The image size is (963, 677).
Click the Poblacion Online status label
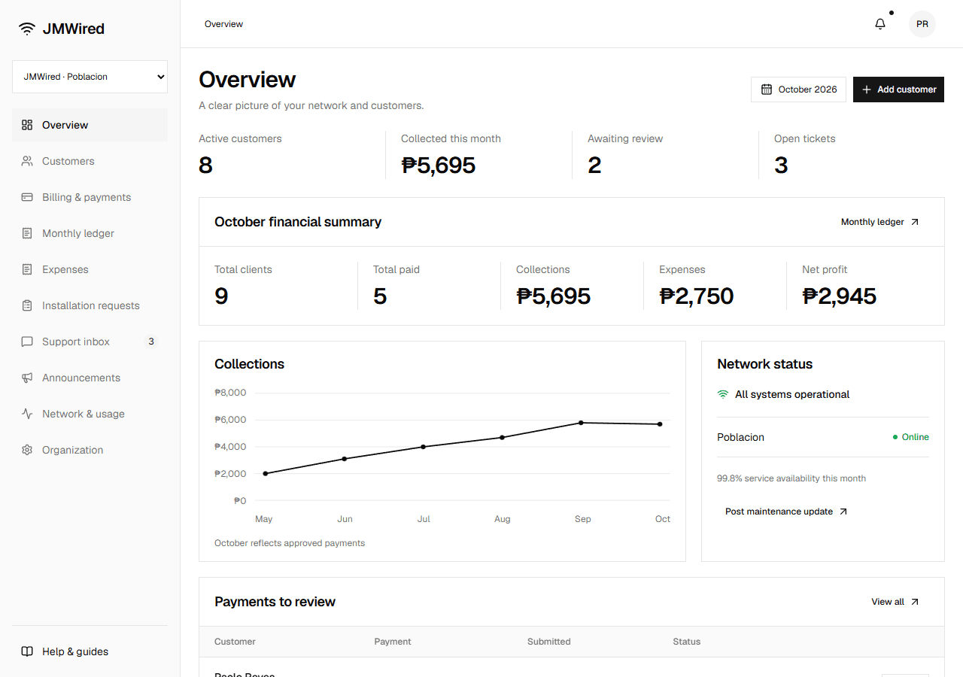[x=910, y=437]
